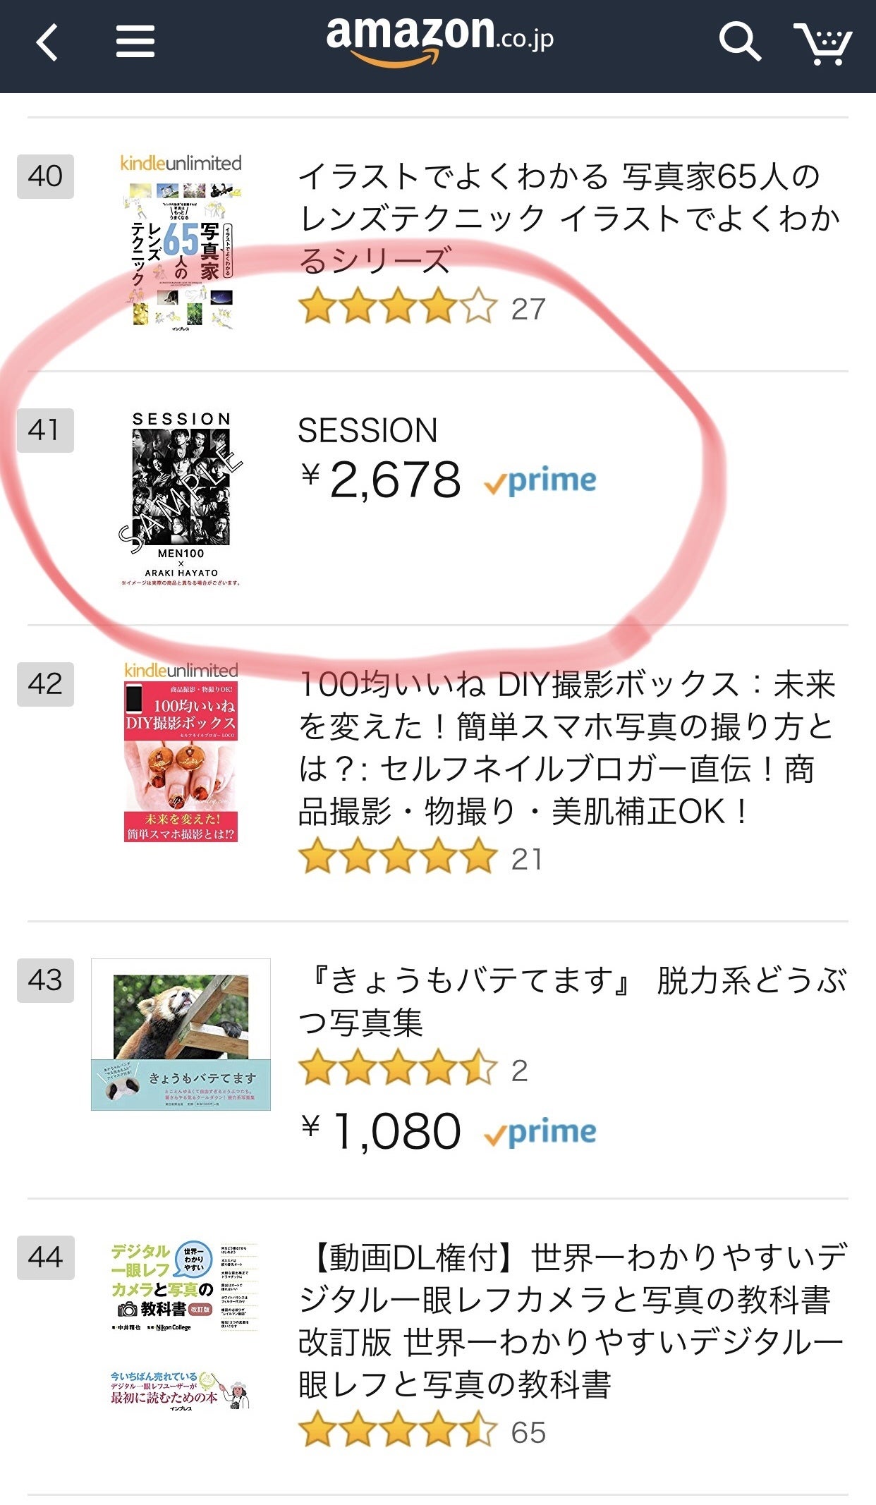Open star rating with 27 reviews
This screenshot has width=876, height=1505.
421,308
